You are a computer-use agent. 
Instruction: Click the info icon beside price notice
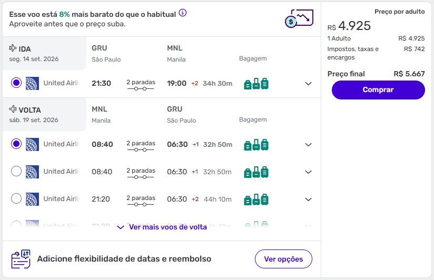point(183,13)
